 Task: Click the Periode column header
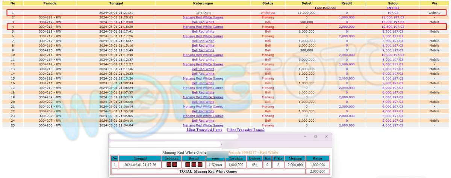[50, 3]
